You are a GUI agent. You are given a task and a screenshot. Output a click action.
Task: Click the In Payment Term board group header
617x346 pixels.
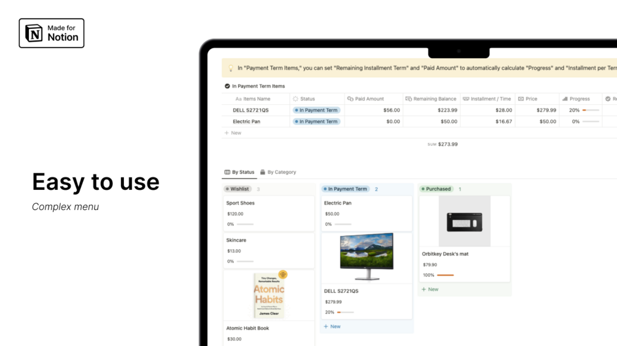click(x=346, y=189)
